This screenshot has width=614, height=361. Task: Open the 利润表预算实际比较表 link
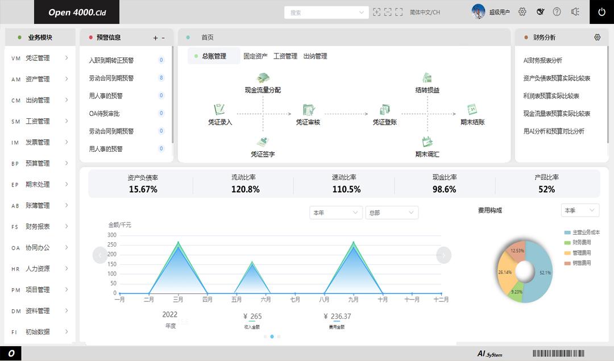tap(551, 96)
